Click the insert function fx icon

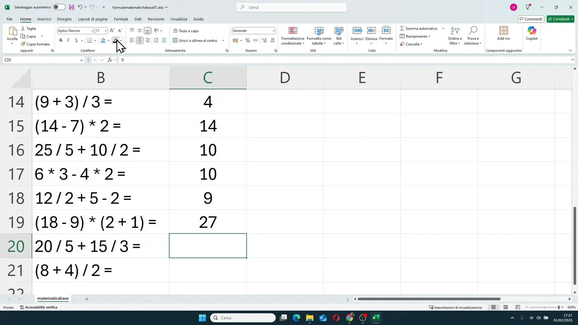pos(110,60)
